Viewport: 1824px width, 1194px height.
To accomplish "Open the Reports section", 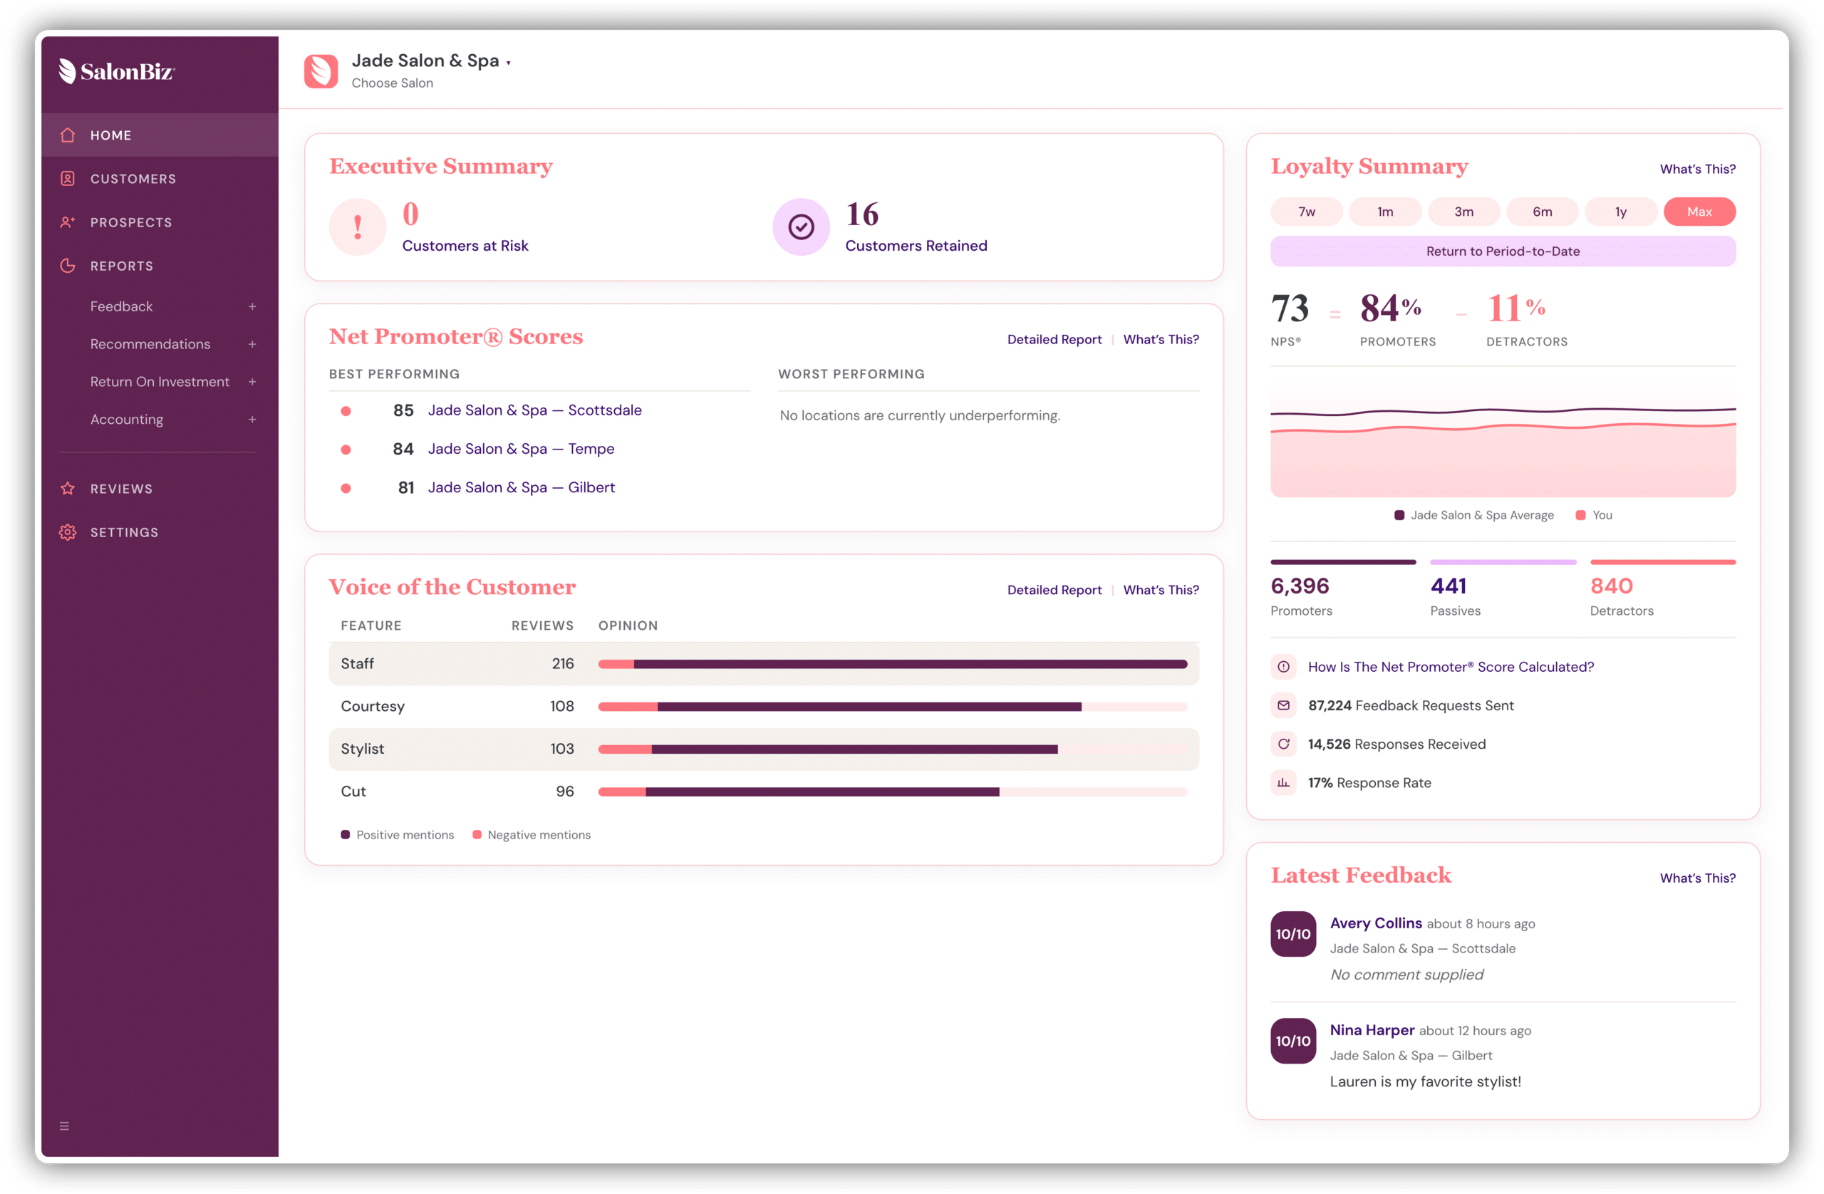I will (x=160, y=266).
